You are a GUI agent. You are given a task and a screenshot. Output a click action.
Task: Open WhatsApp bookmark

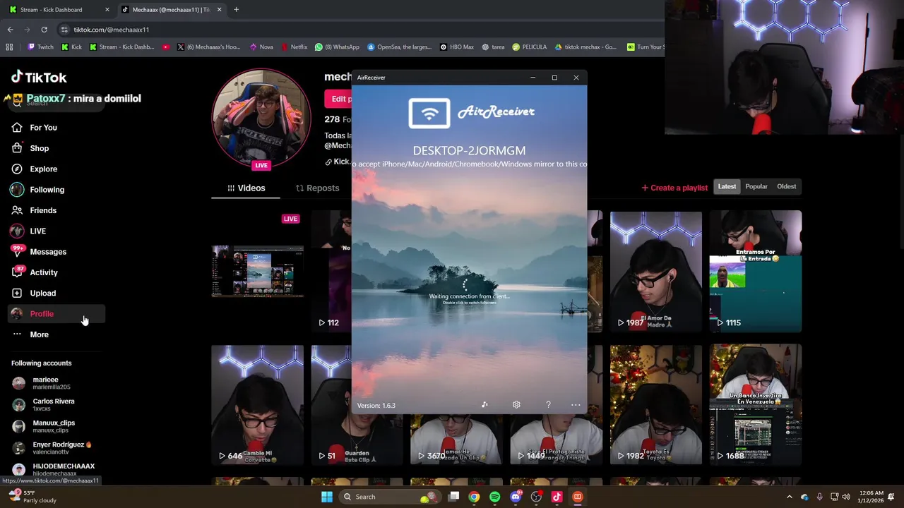[337, 47]
